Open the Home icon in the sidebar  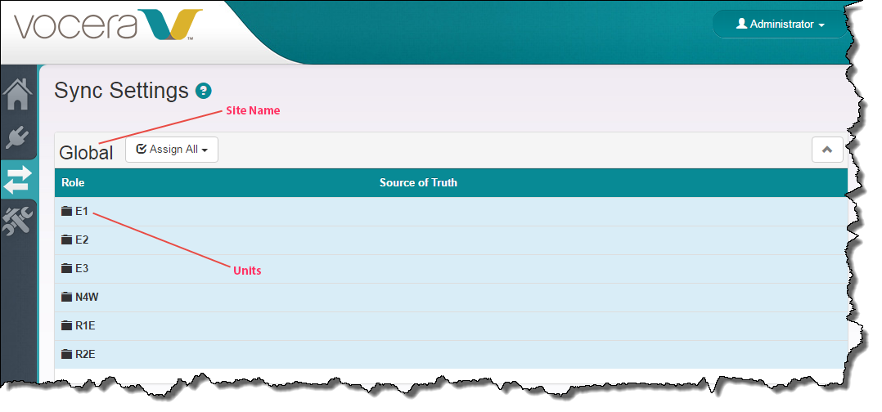tap(17, 94)
